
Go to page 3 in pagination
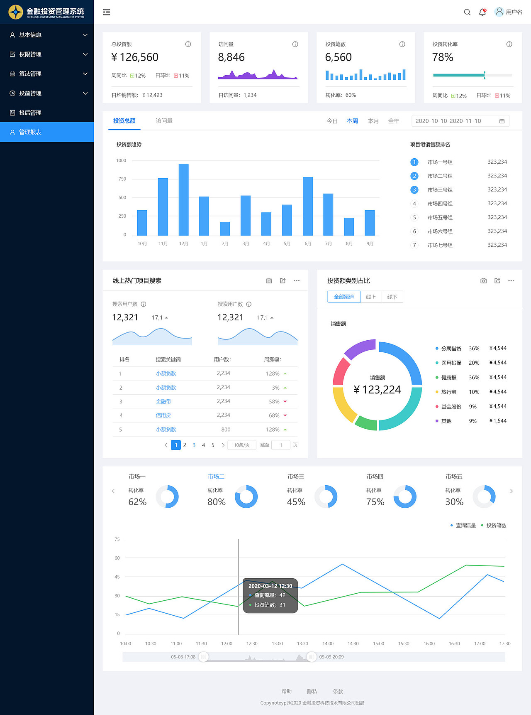(194, 445)
